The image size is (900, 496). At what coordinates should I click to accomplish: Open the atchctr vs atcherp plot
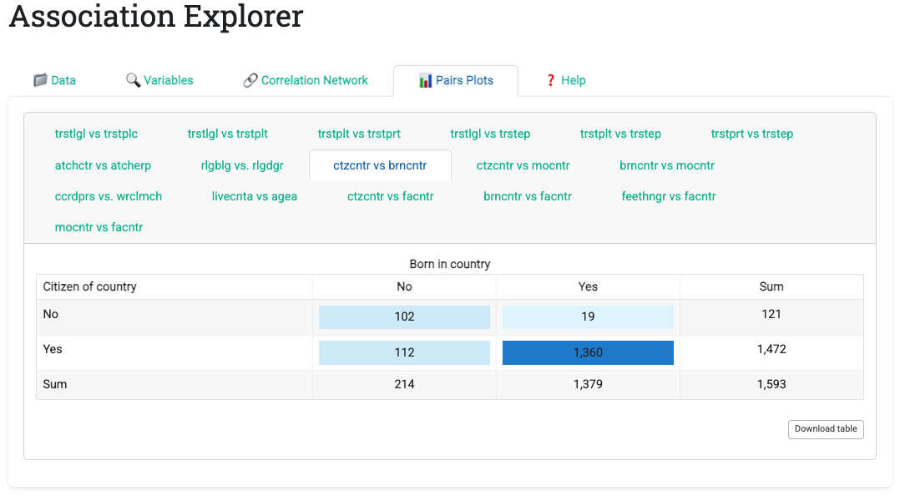click(x=103, y=165)
